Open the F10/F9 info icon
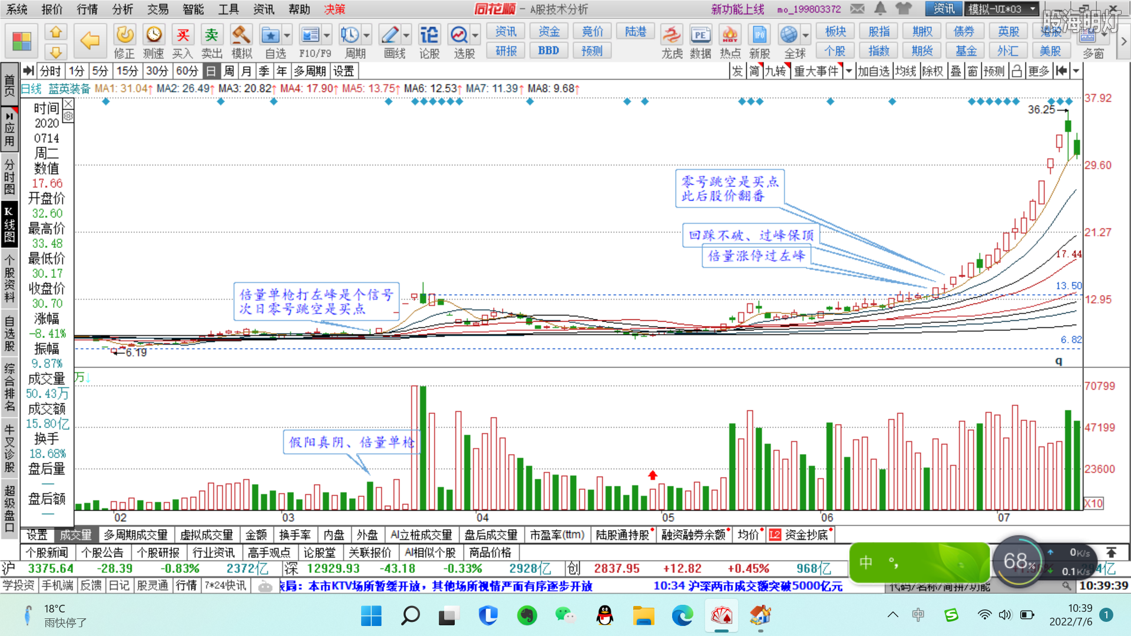 (310, 35)
